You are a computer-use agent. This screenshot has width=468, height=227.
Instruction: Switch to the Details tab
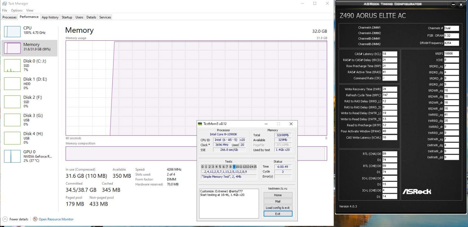(91, 17)
